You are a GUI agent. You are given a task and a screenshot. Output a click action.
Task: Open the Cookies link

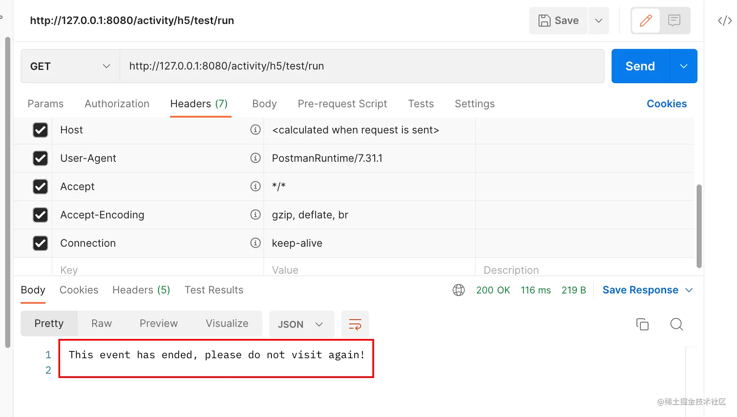click(667, 104)
